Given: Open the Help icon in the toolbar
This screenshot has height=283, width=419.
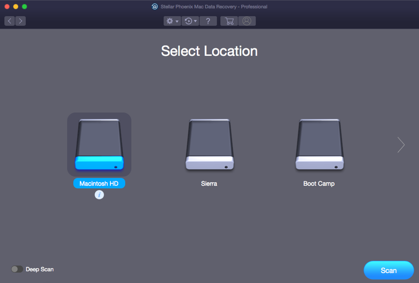Looking at the screenshot, I should pos(208,21).
